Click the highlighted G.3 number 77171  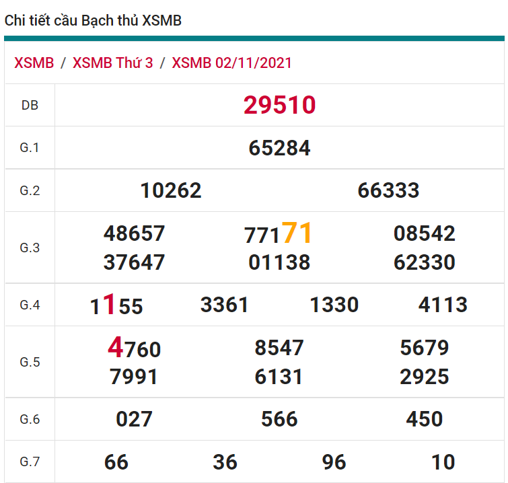coord(279,234)
